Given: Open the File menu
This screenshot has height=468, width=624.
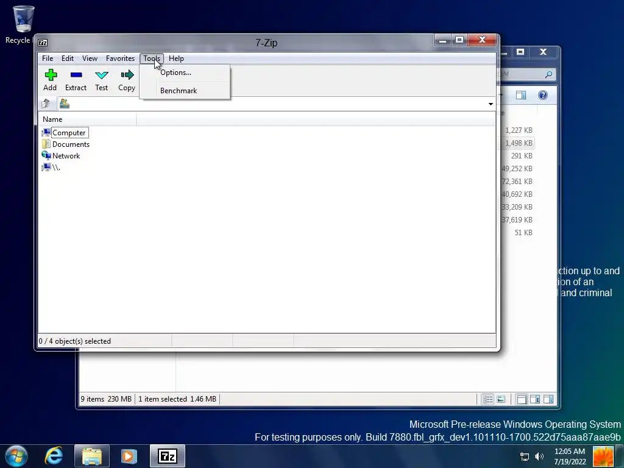Looking at the screenshot, I should point(48,58).
